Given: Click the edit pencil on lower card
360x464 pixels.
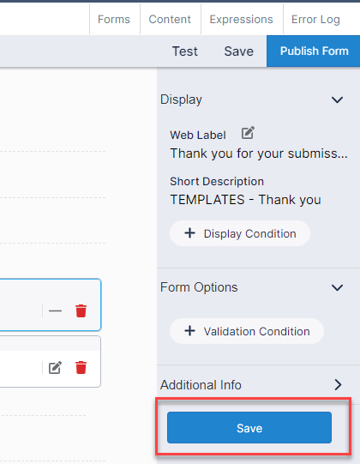Looking at the screenshot, I should pyautogui.click(x=56, y=368).
